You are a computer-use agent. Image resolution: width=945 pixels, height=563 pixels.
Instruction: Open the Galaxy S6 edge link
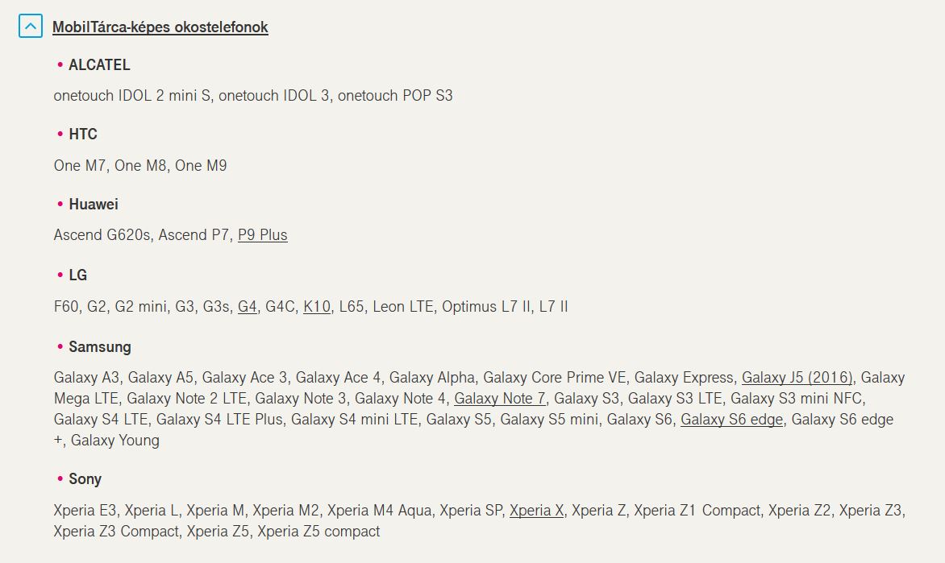(731, 420)
